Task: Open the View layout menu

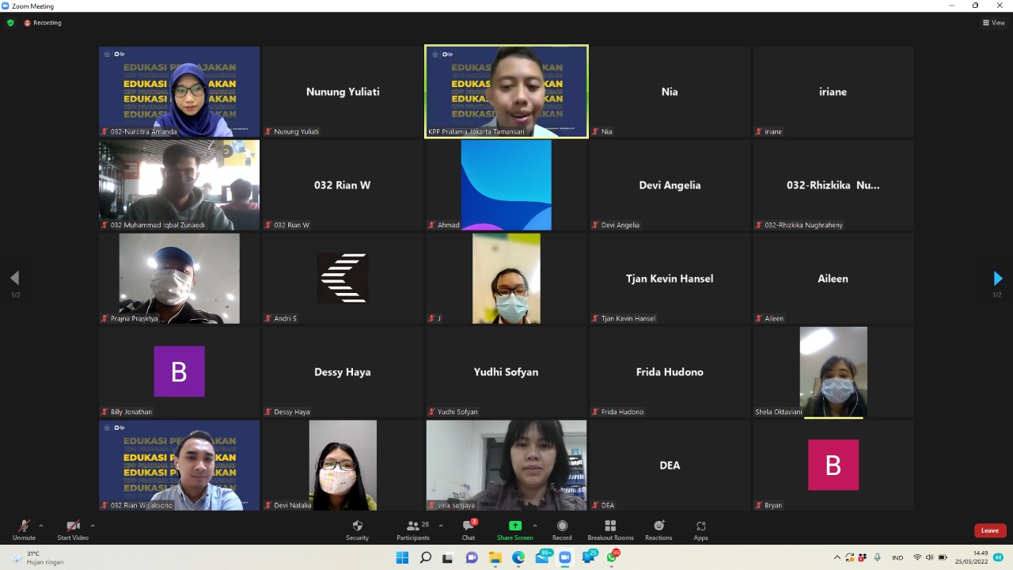Action: 994,23
